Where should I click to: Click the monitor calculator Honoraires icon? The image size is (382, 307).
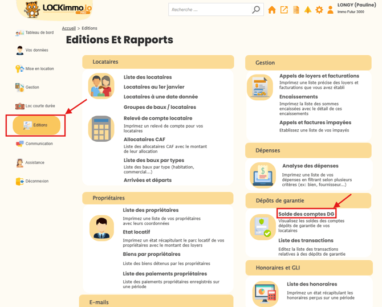click(265, 293)
